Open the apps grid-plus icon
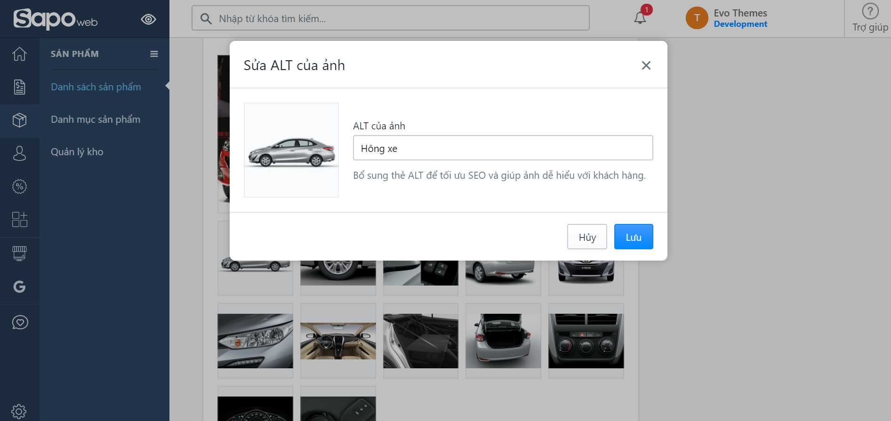This screenshot has width=891, height=421. coord(19,219)
